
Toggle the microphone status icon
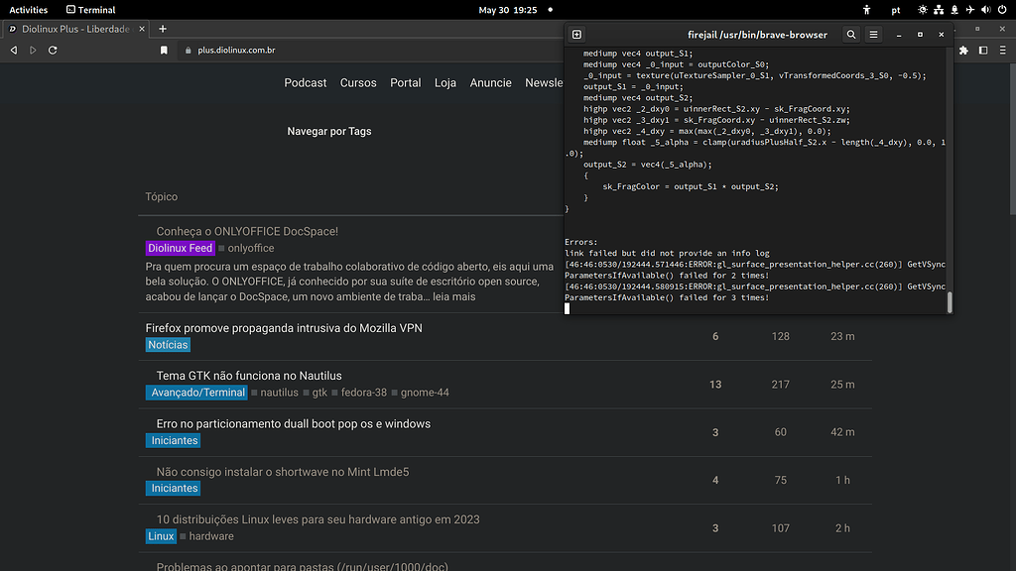pos(954,9)
